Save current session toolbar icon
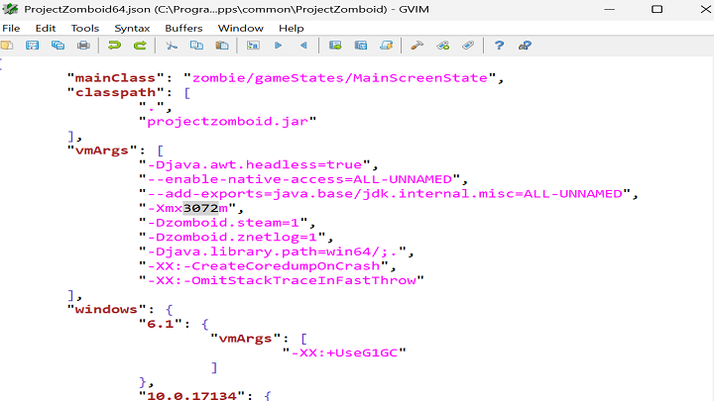Viewport: 714px width, 401px height. [361, 46]
